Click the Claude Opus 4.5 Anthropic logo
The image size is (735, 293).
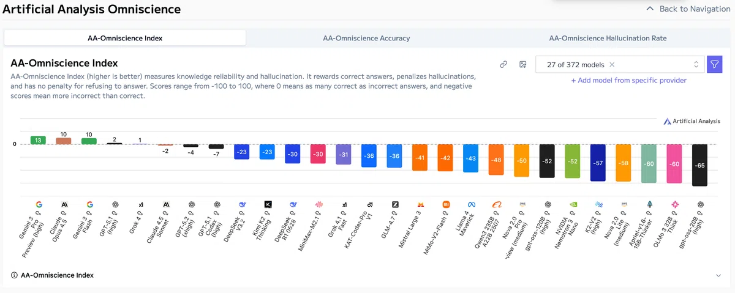(64, 204)
